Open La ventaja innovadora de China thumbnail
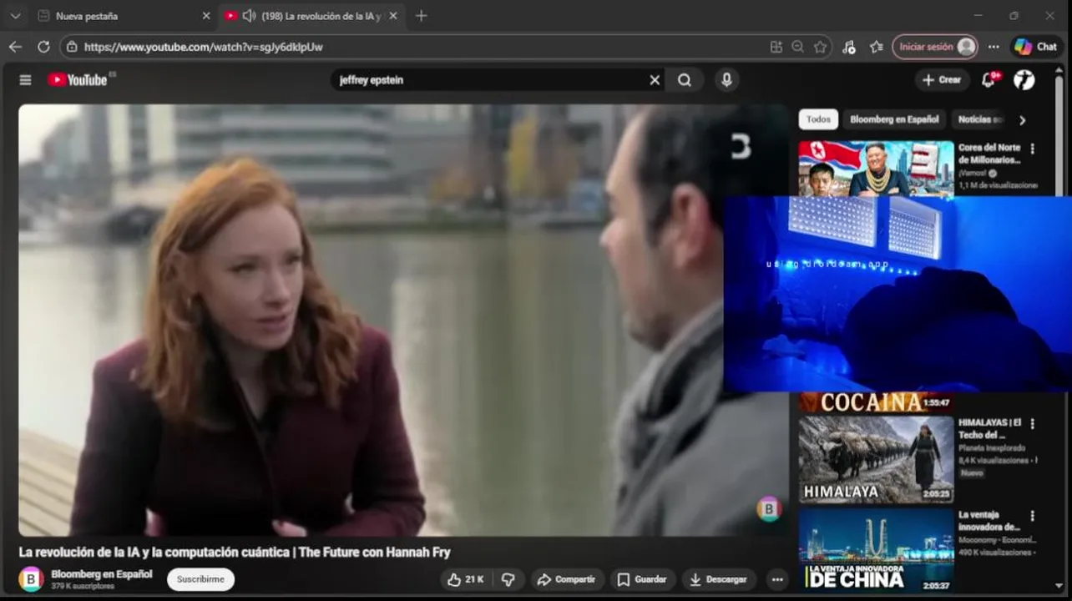Screen dimensions: 1072x601 [x=876, y=551]
